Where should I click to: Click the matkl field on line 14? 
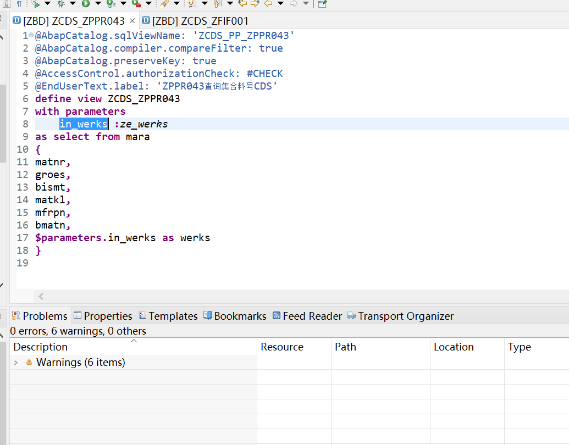(50, 200)
